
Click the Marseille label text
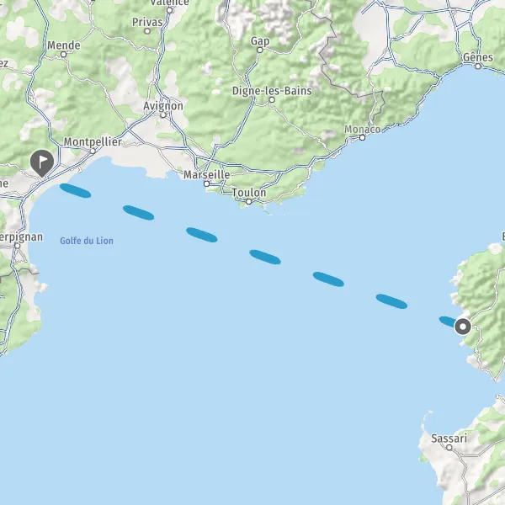coord(207,175)
